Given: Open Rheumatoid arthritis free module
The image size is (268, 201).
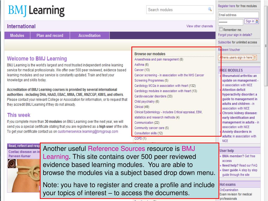Looking at the screenshot, I should click(240, 80).
